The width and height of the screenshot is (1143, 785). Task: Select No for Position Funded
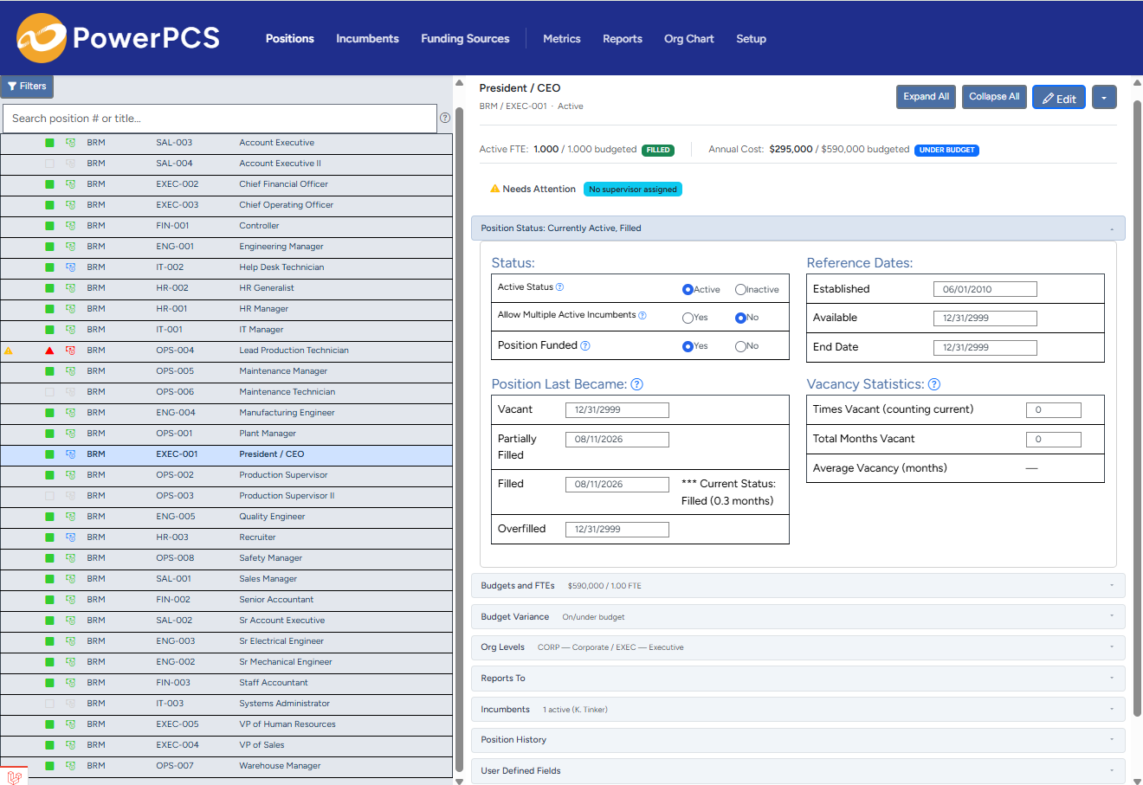pyautogui.click(x=740, y=346)
